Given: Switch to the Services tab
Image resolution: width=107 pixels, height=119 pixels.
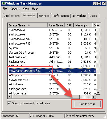Looking at the screenshot, I should coord(44,16).
